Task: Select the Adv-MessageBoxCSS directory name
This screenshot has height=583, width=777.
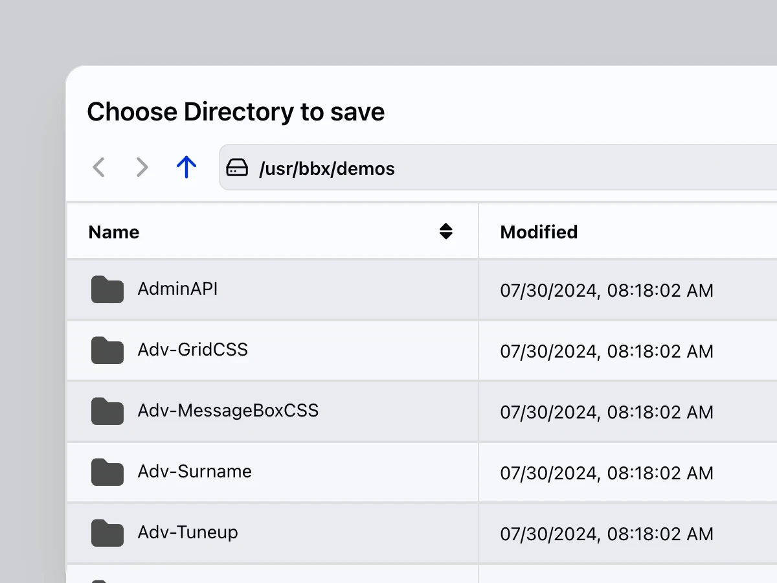Action: click(x=228, y=411)
